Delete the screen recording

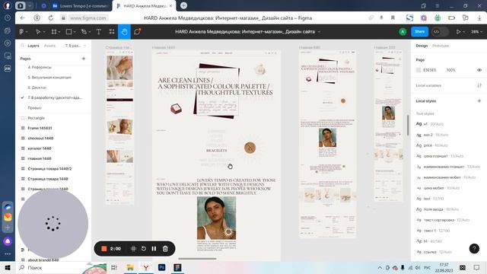coord(165,249)
